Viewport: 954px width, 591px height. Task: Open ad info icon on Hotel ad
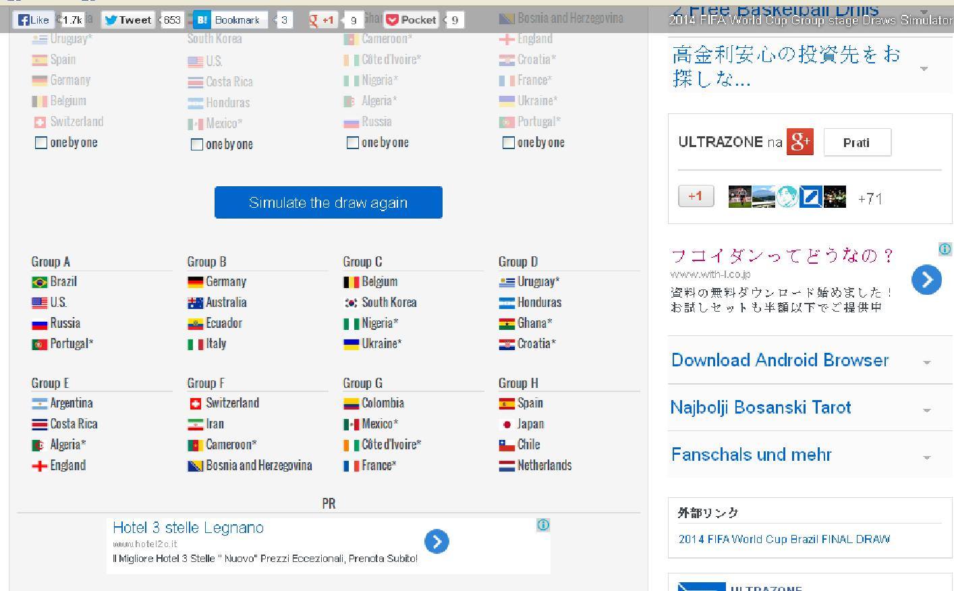543,525
